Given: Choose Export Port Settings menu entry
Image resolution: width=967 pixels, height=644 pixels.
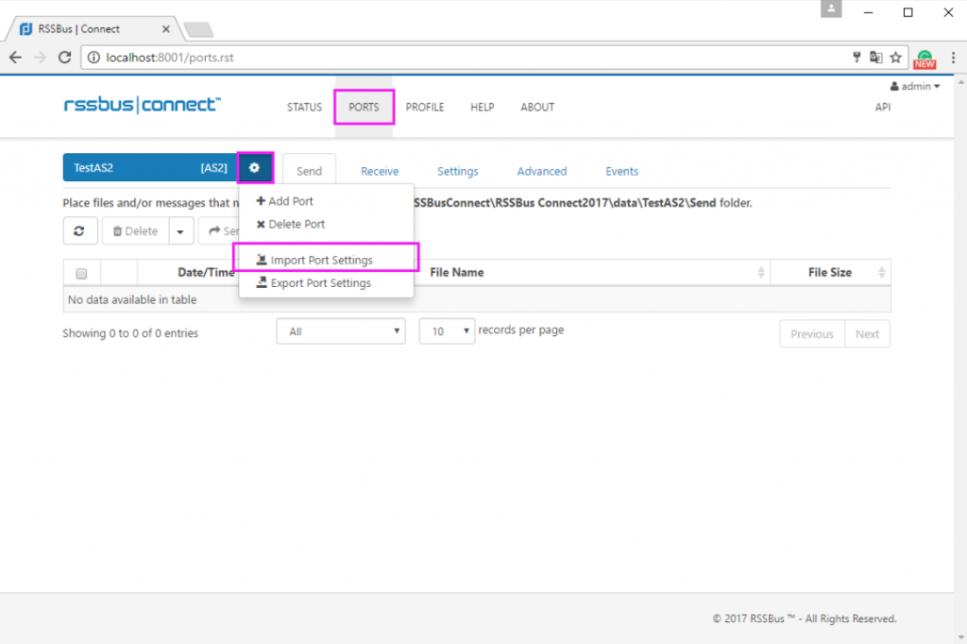Looking at the screenshot, I should [320, 283].
